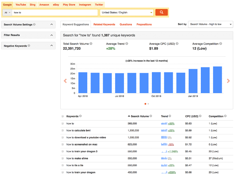Image resolution: width=235 pixels, height=176 pixels.
Task: Switch to the eBay tab
Action: (56, 5)
